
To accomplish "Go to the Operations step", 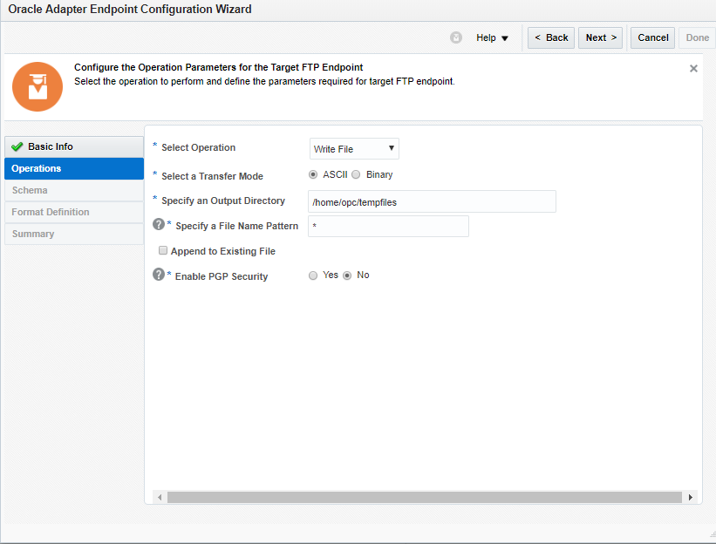I will coord(73,168).
